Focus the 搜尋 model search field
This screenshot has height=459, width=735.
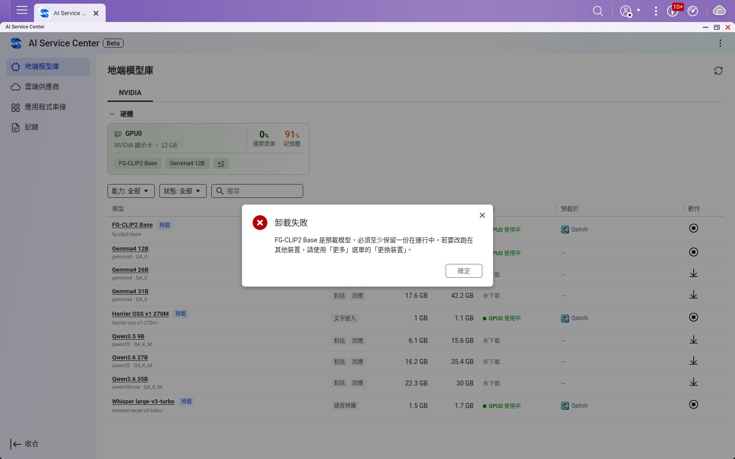[257, 191]
